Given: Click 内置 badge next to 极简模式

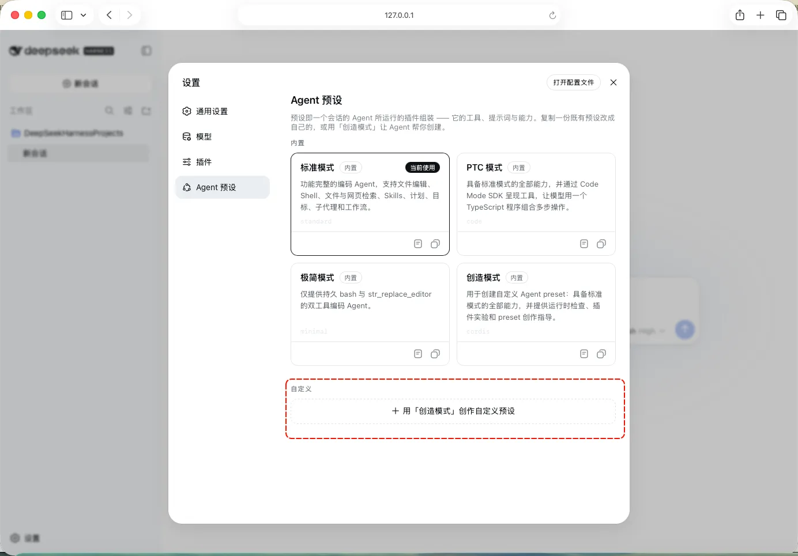Looking at the screenshot, I should [x=351, y=278].
